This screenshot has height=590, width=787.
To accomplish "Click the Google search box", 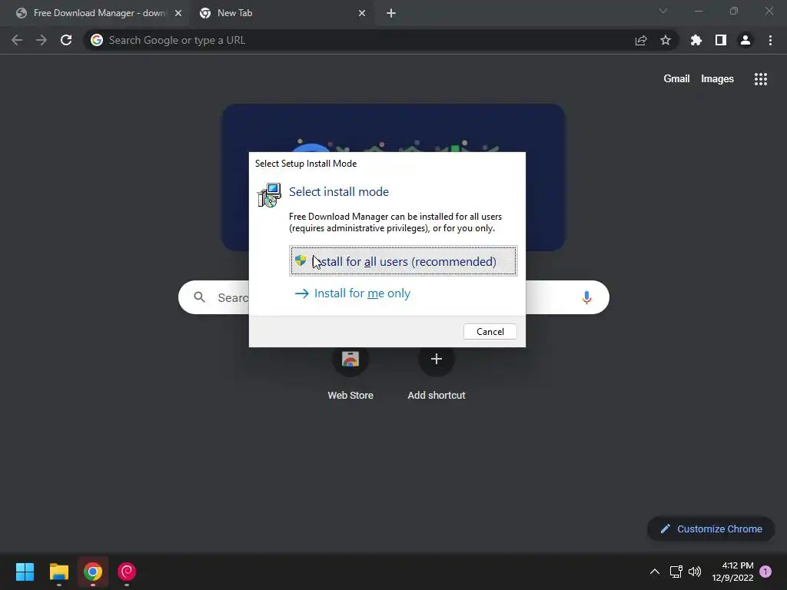I will point(393,297).
